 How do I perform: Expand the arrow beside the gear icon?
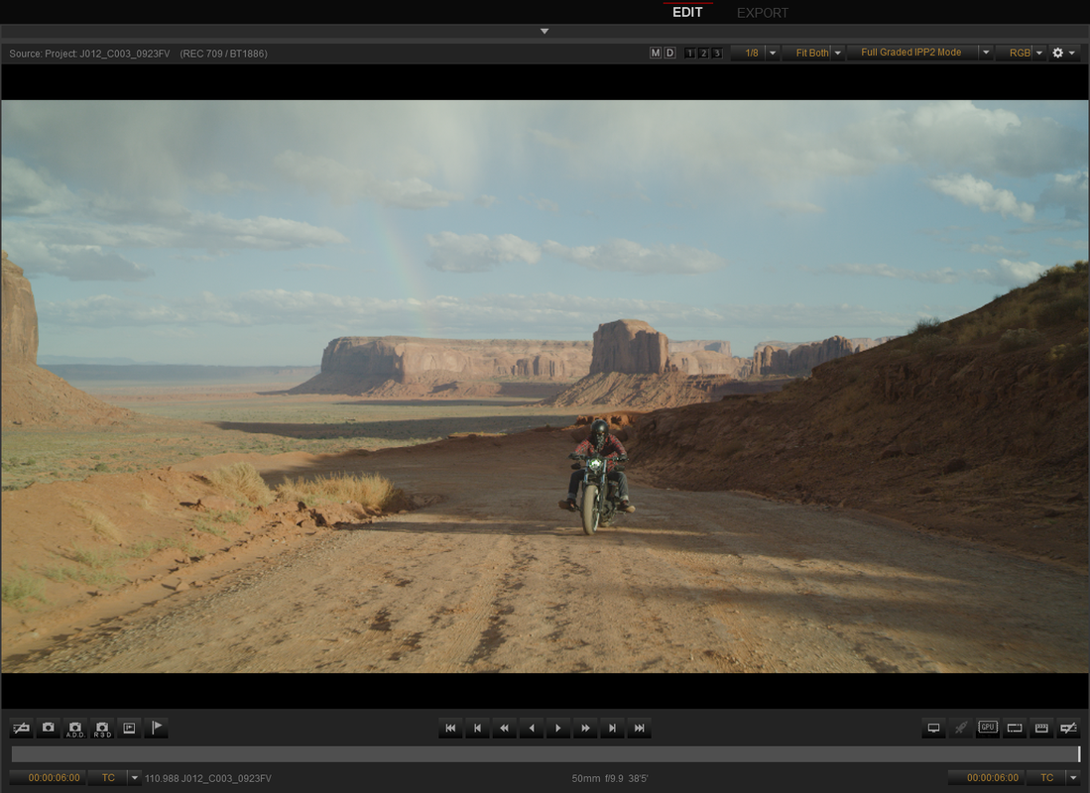[x=1072, y=53]
